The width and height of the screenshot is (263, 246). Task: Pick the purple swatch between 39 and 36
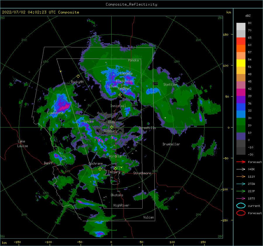coord(241,99)
